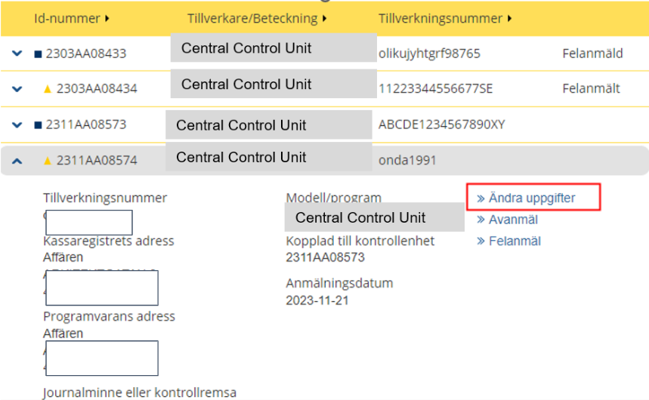Collapse the expanded 2311AA08574 row
The image size is (649, 400).
(18, 160)
